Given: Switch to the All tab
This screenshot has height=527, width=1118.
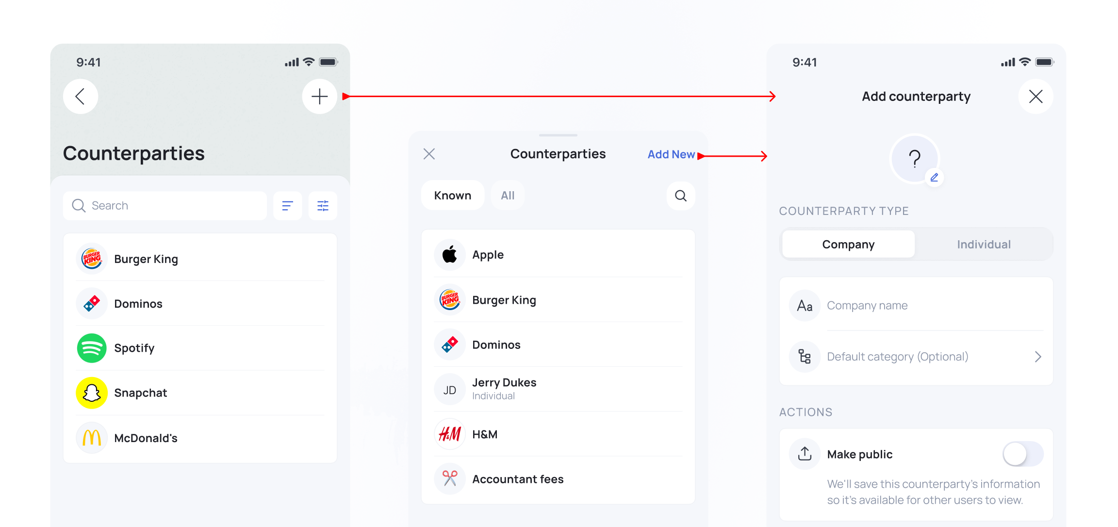Looking at the screenshot, I should 508,196.
